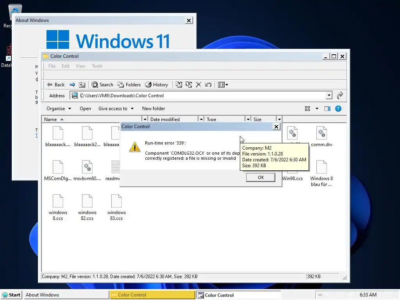Click the Copy To toolbar icon
This screenshot has width=400, height=300.
189,85
